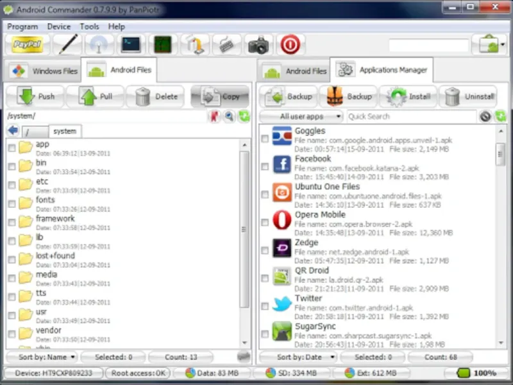This screenshot has height=385, width=513.
Task: Check the Facebook app checkbox
Action: (265, 167)
